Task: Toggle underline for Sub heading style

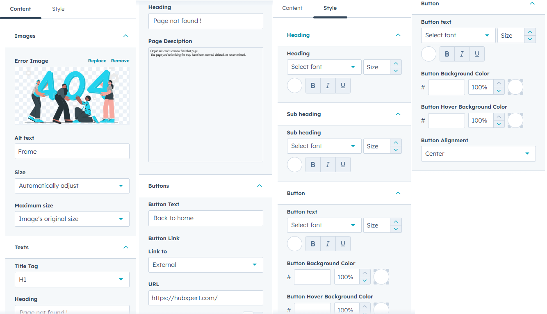Action: pos(343,165)
